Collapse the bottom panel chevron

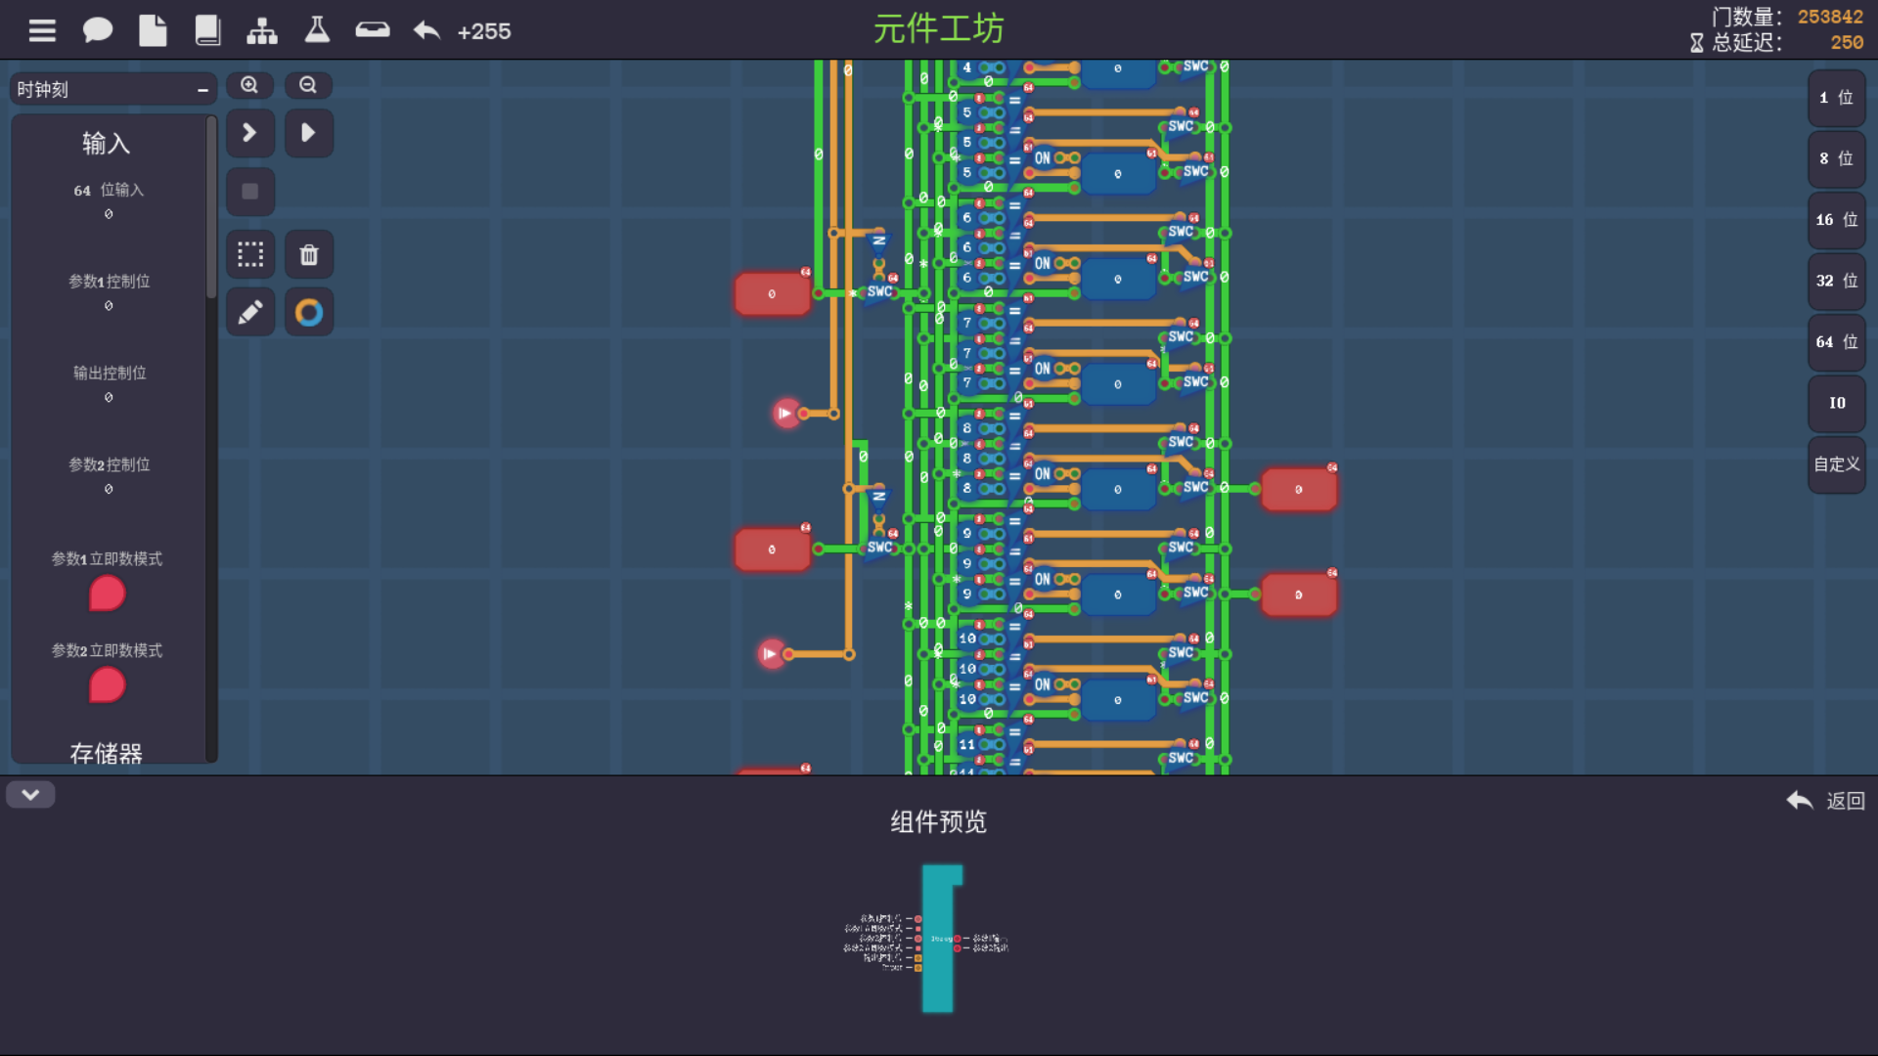pos(30,795)
